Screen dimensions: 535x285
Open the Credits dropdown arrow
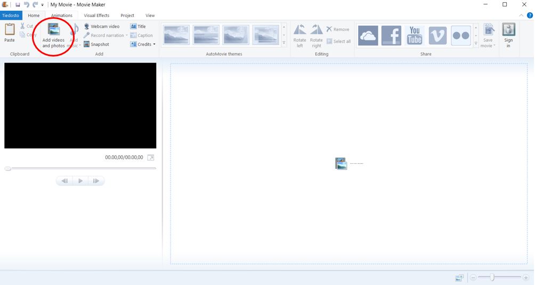click(155, 44)
